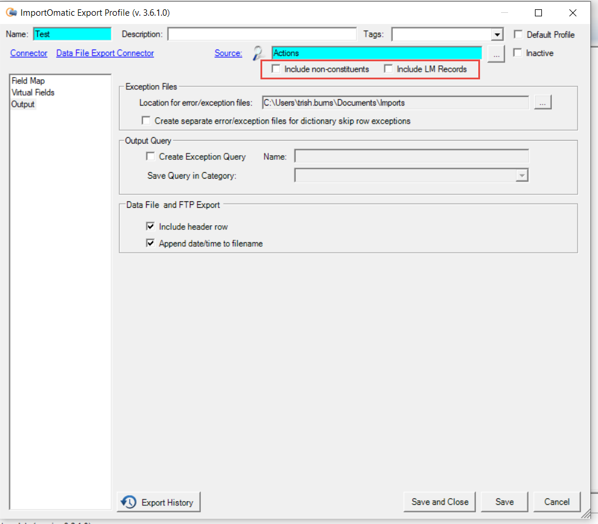598x524 pixels.
Task: Mark the profile as Inactive
Action: click(517, 53)
